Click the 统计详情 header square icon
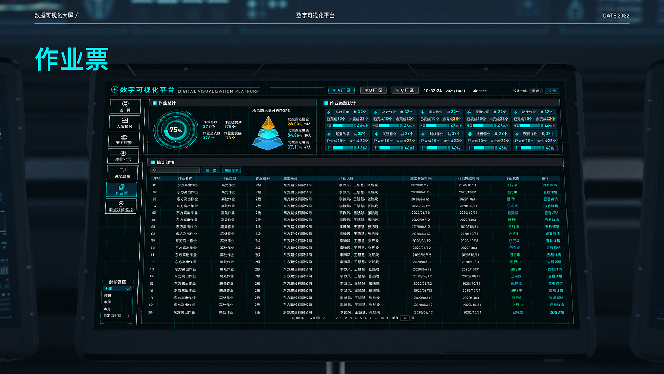This screenshot has width=664, height=374. coord(153,162)
